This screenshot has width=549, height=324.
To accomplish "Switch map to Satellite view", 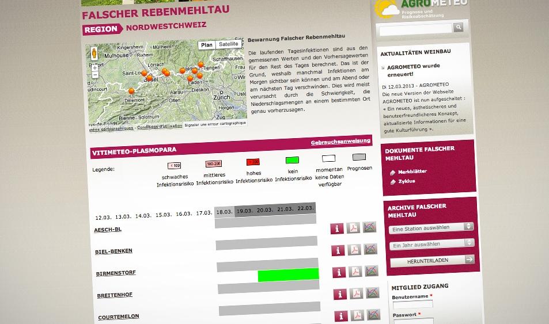I will pos(228,44).
